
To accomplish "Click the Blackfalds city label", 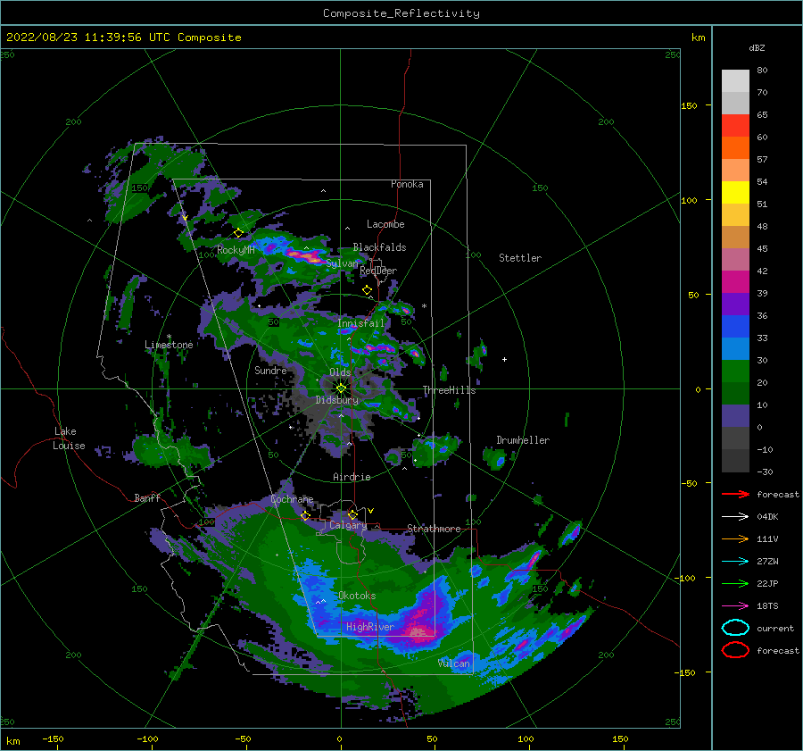I will [x=379, y=247].
